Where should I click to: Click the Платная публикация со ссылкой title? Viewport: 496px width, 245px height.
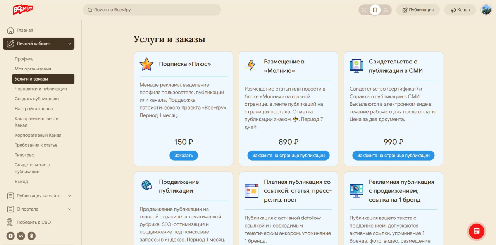[x=298, y=191]
